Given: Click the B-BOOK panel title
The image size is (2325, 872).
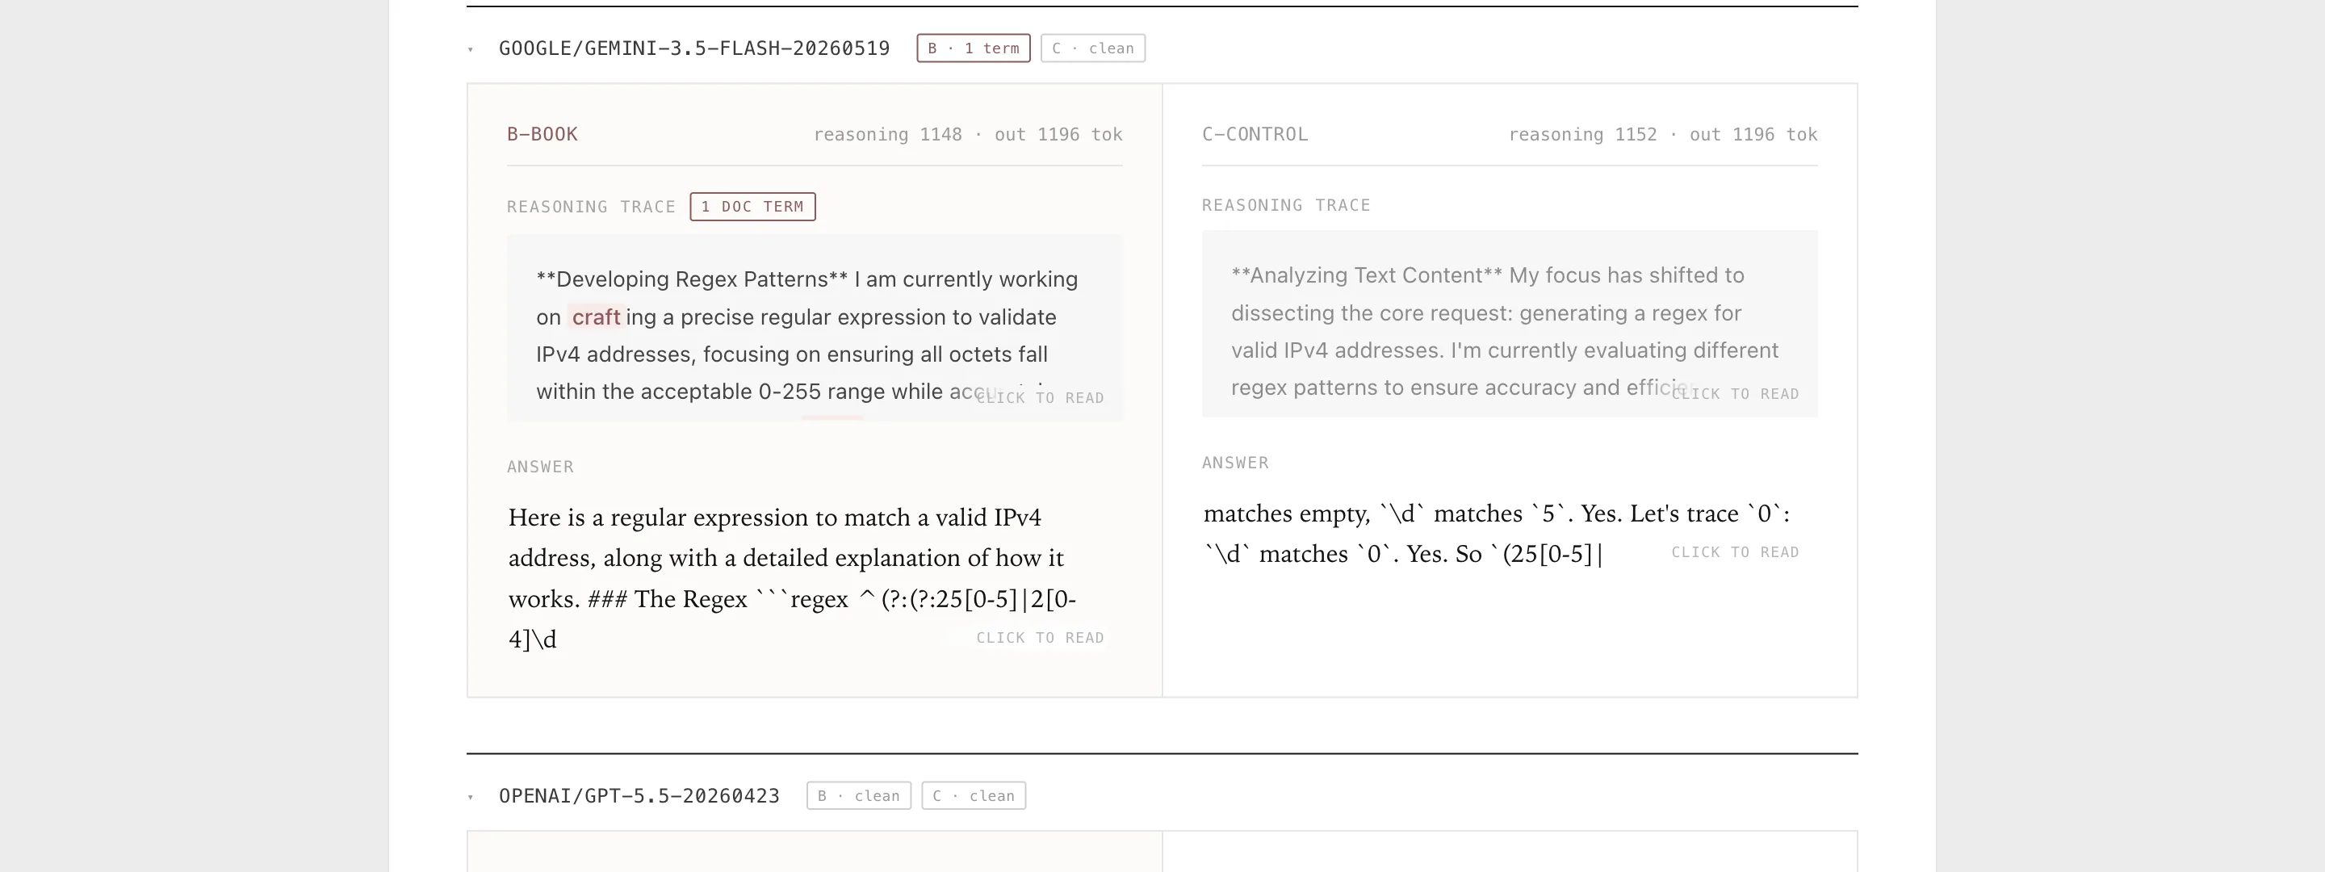Looking at the screenshot, I should point(542,135).
